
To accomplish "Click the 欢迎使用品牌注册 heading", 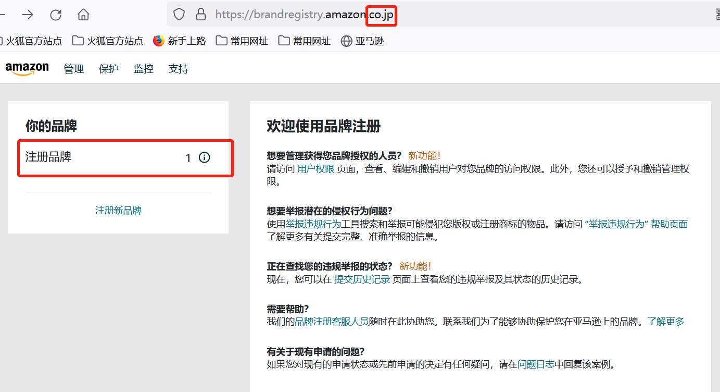I will [324, 126].
